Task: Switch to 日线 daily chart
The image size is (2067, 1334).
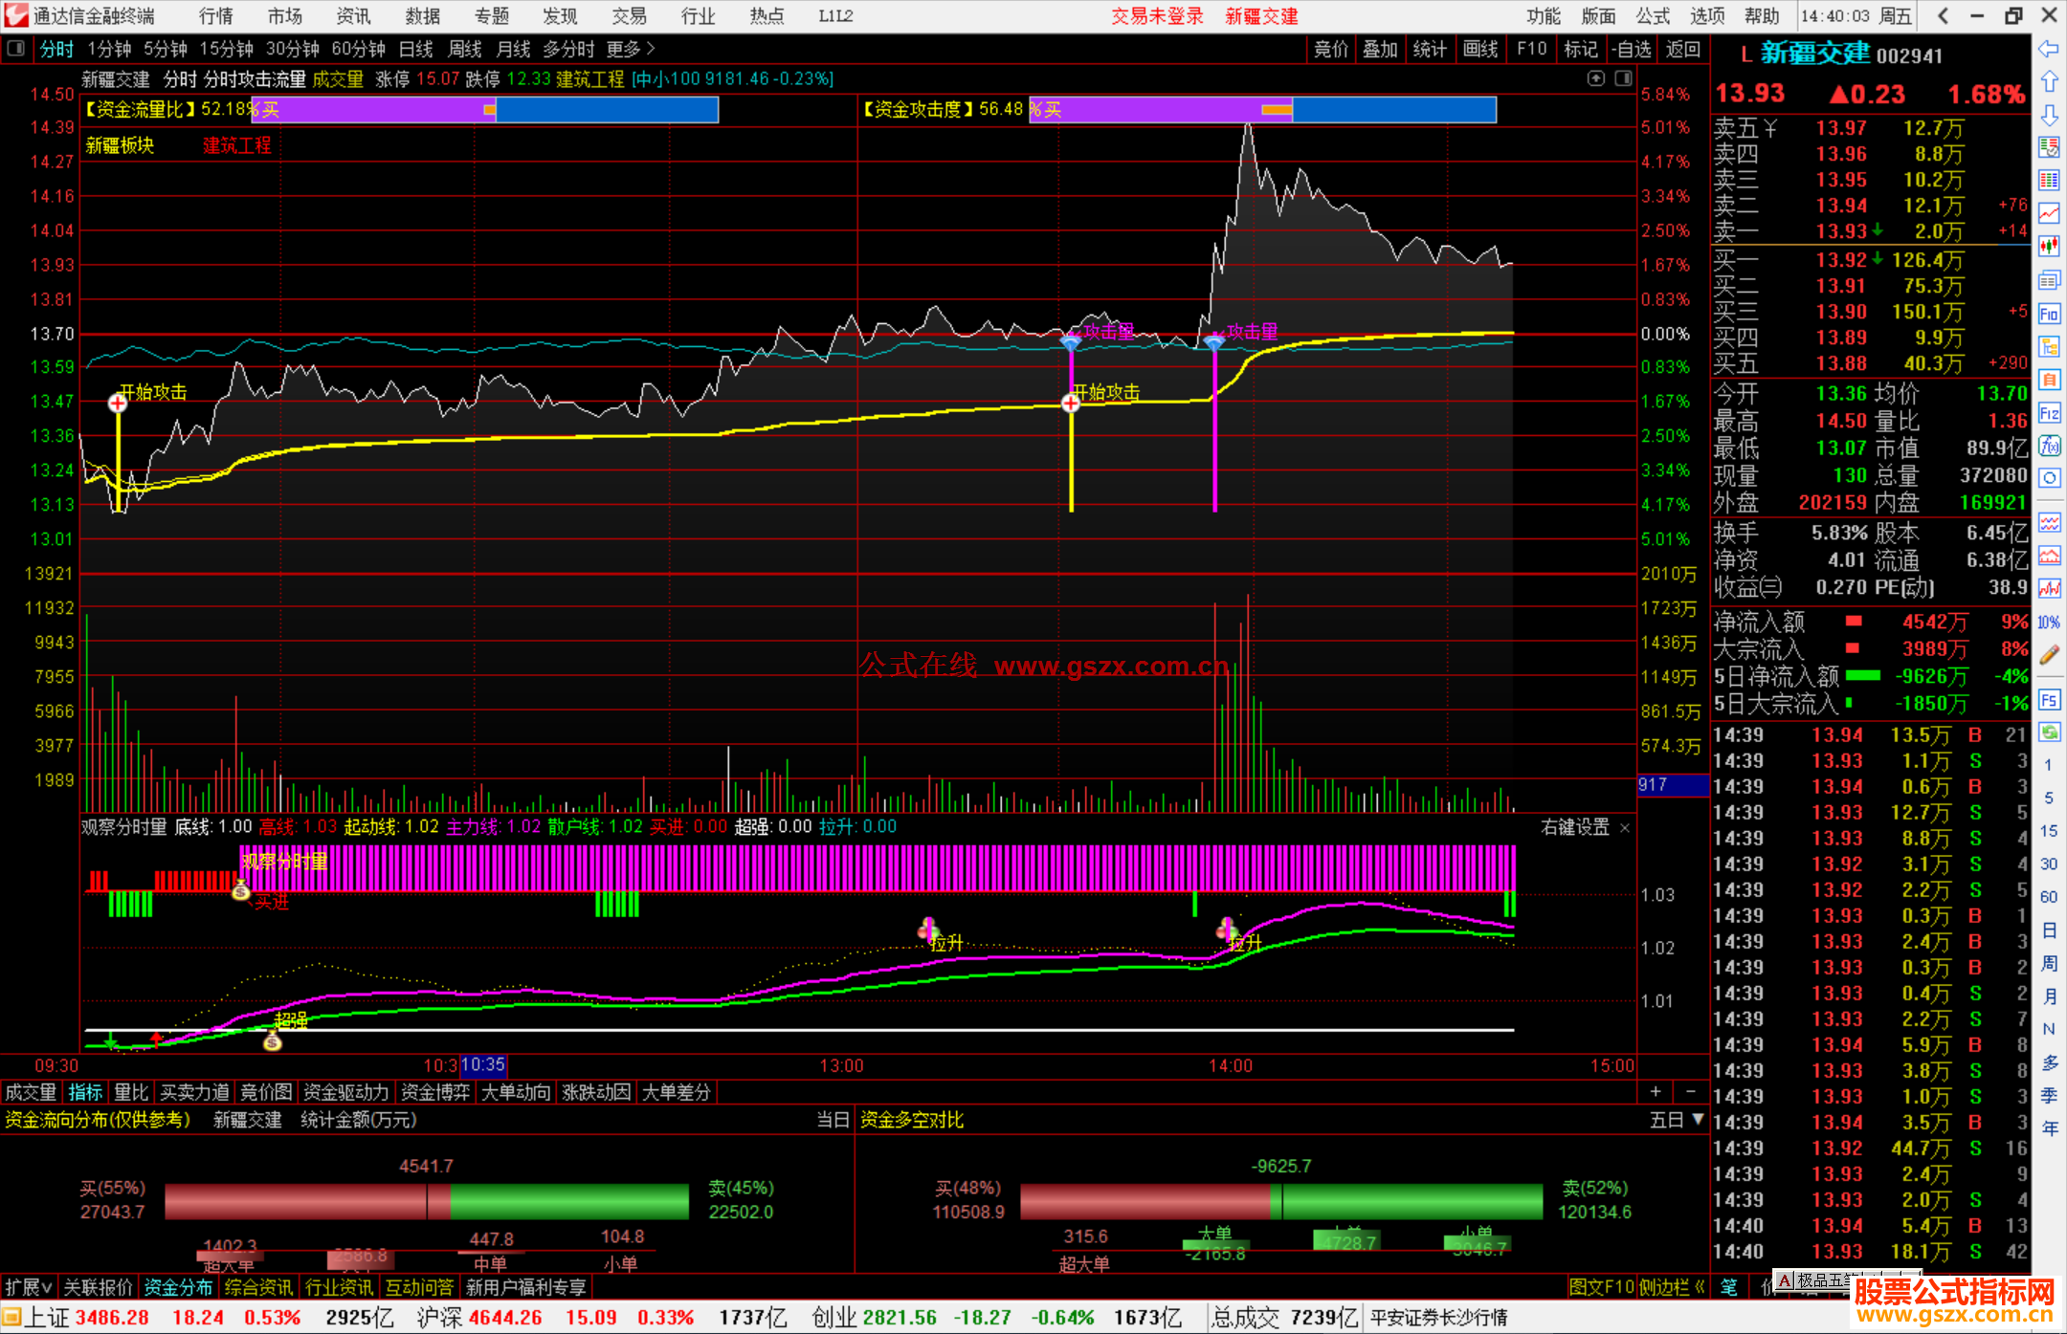Action: (416, 49)
